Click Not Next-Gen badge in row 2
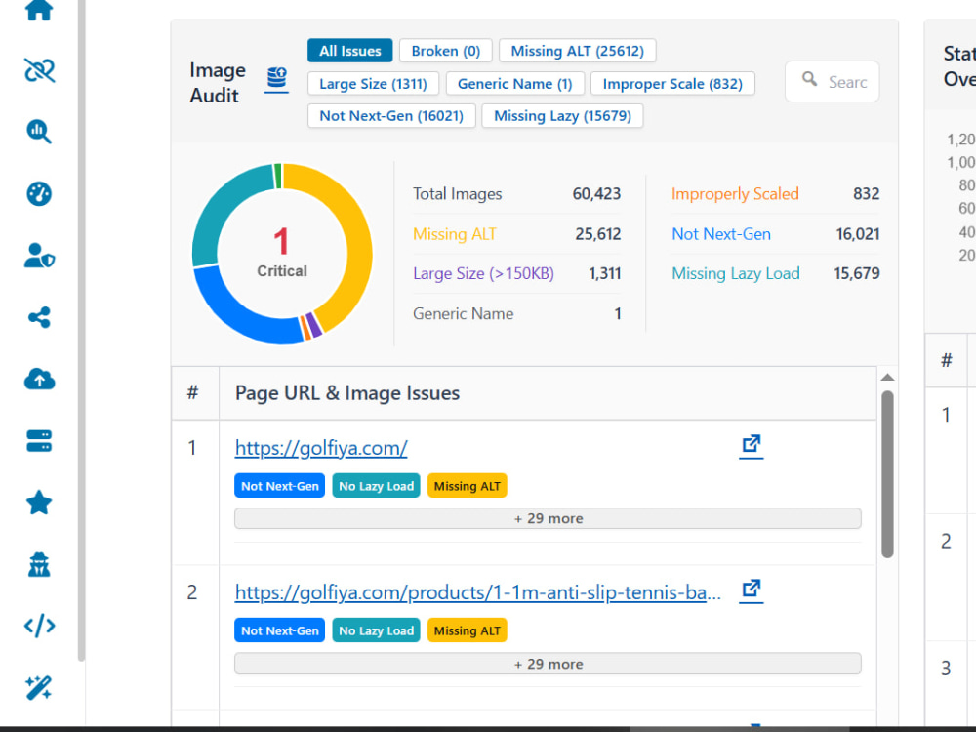 tap(279, 630)
